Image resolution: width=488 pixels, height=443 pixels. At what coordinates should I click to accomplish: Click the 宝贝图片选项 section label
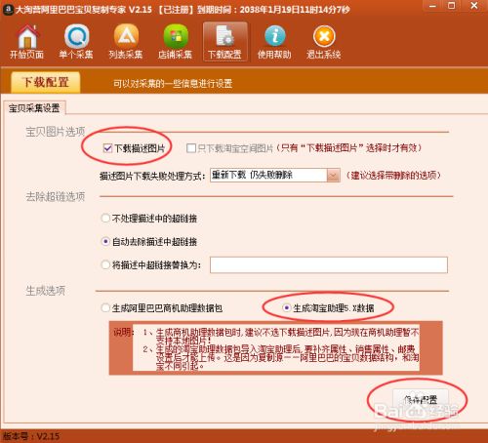56,132
